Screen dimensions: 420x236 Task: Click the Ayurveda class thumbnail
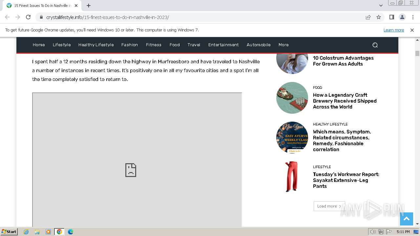(x=292, y=138)
